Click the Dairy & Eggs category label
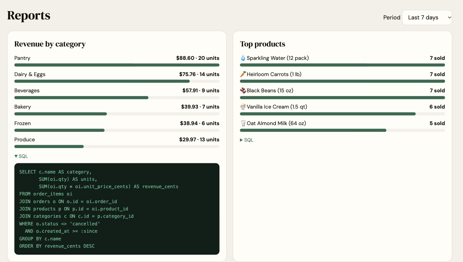 [30, 74]
